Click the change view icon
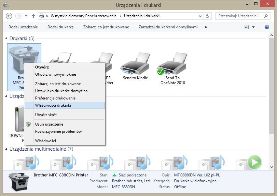This screenshot has height=196, width=277. coord(246,27)
